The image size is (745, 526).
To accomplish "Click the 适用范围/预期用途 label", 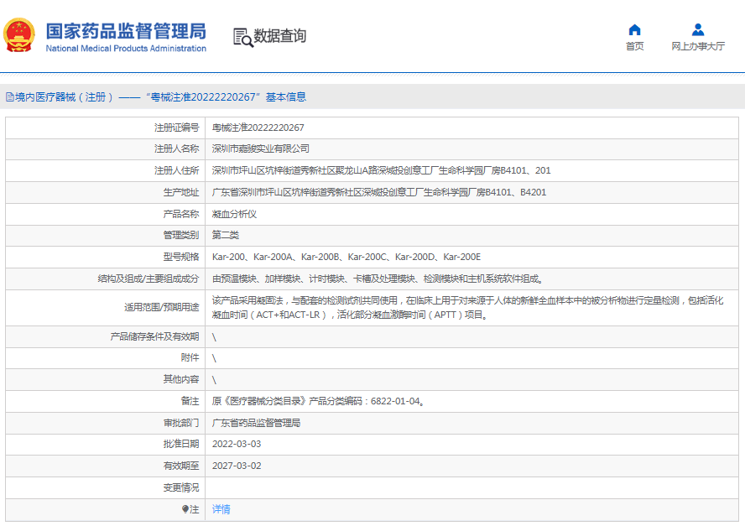I will [162, 307].
